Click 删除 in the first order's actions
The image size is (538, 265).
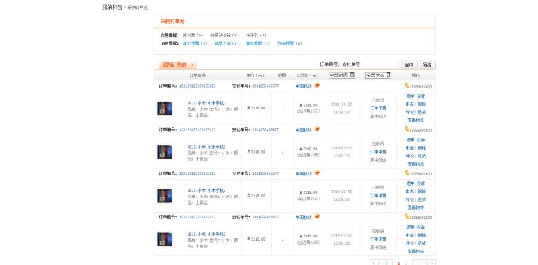click(x=421, y=104)
